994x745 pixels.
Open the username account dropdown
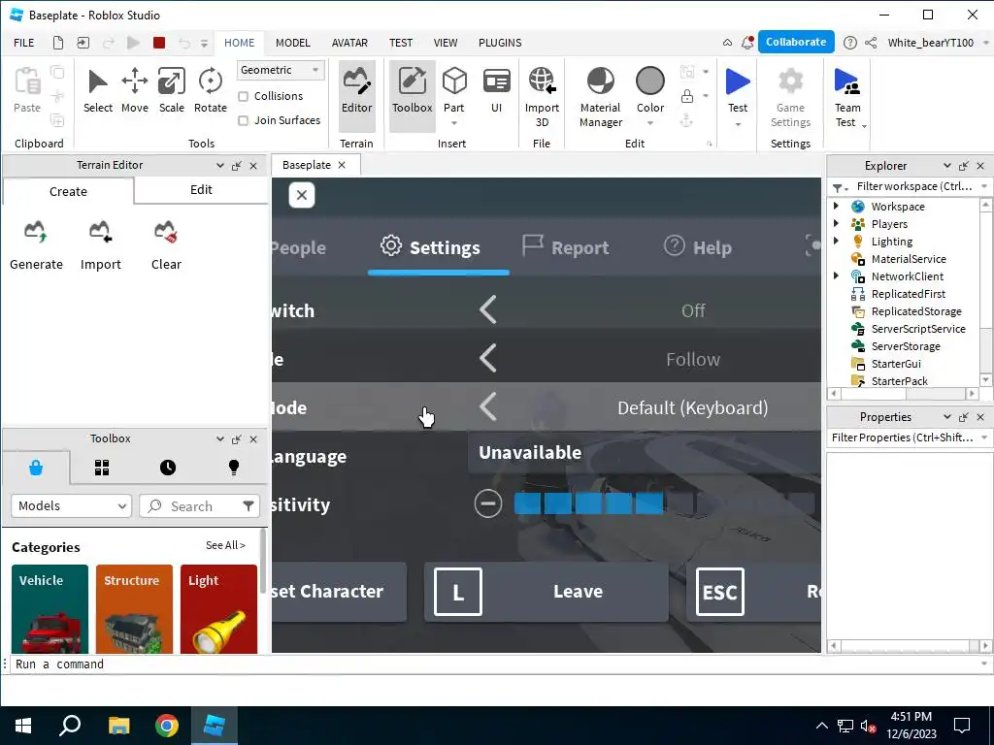(x=985, y=43)
